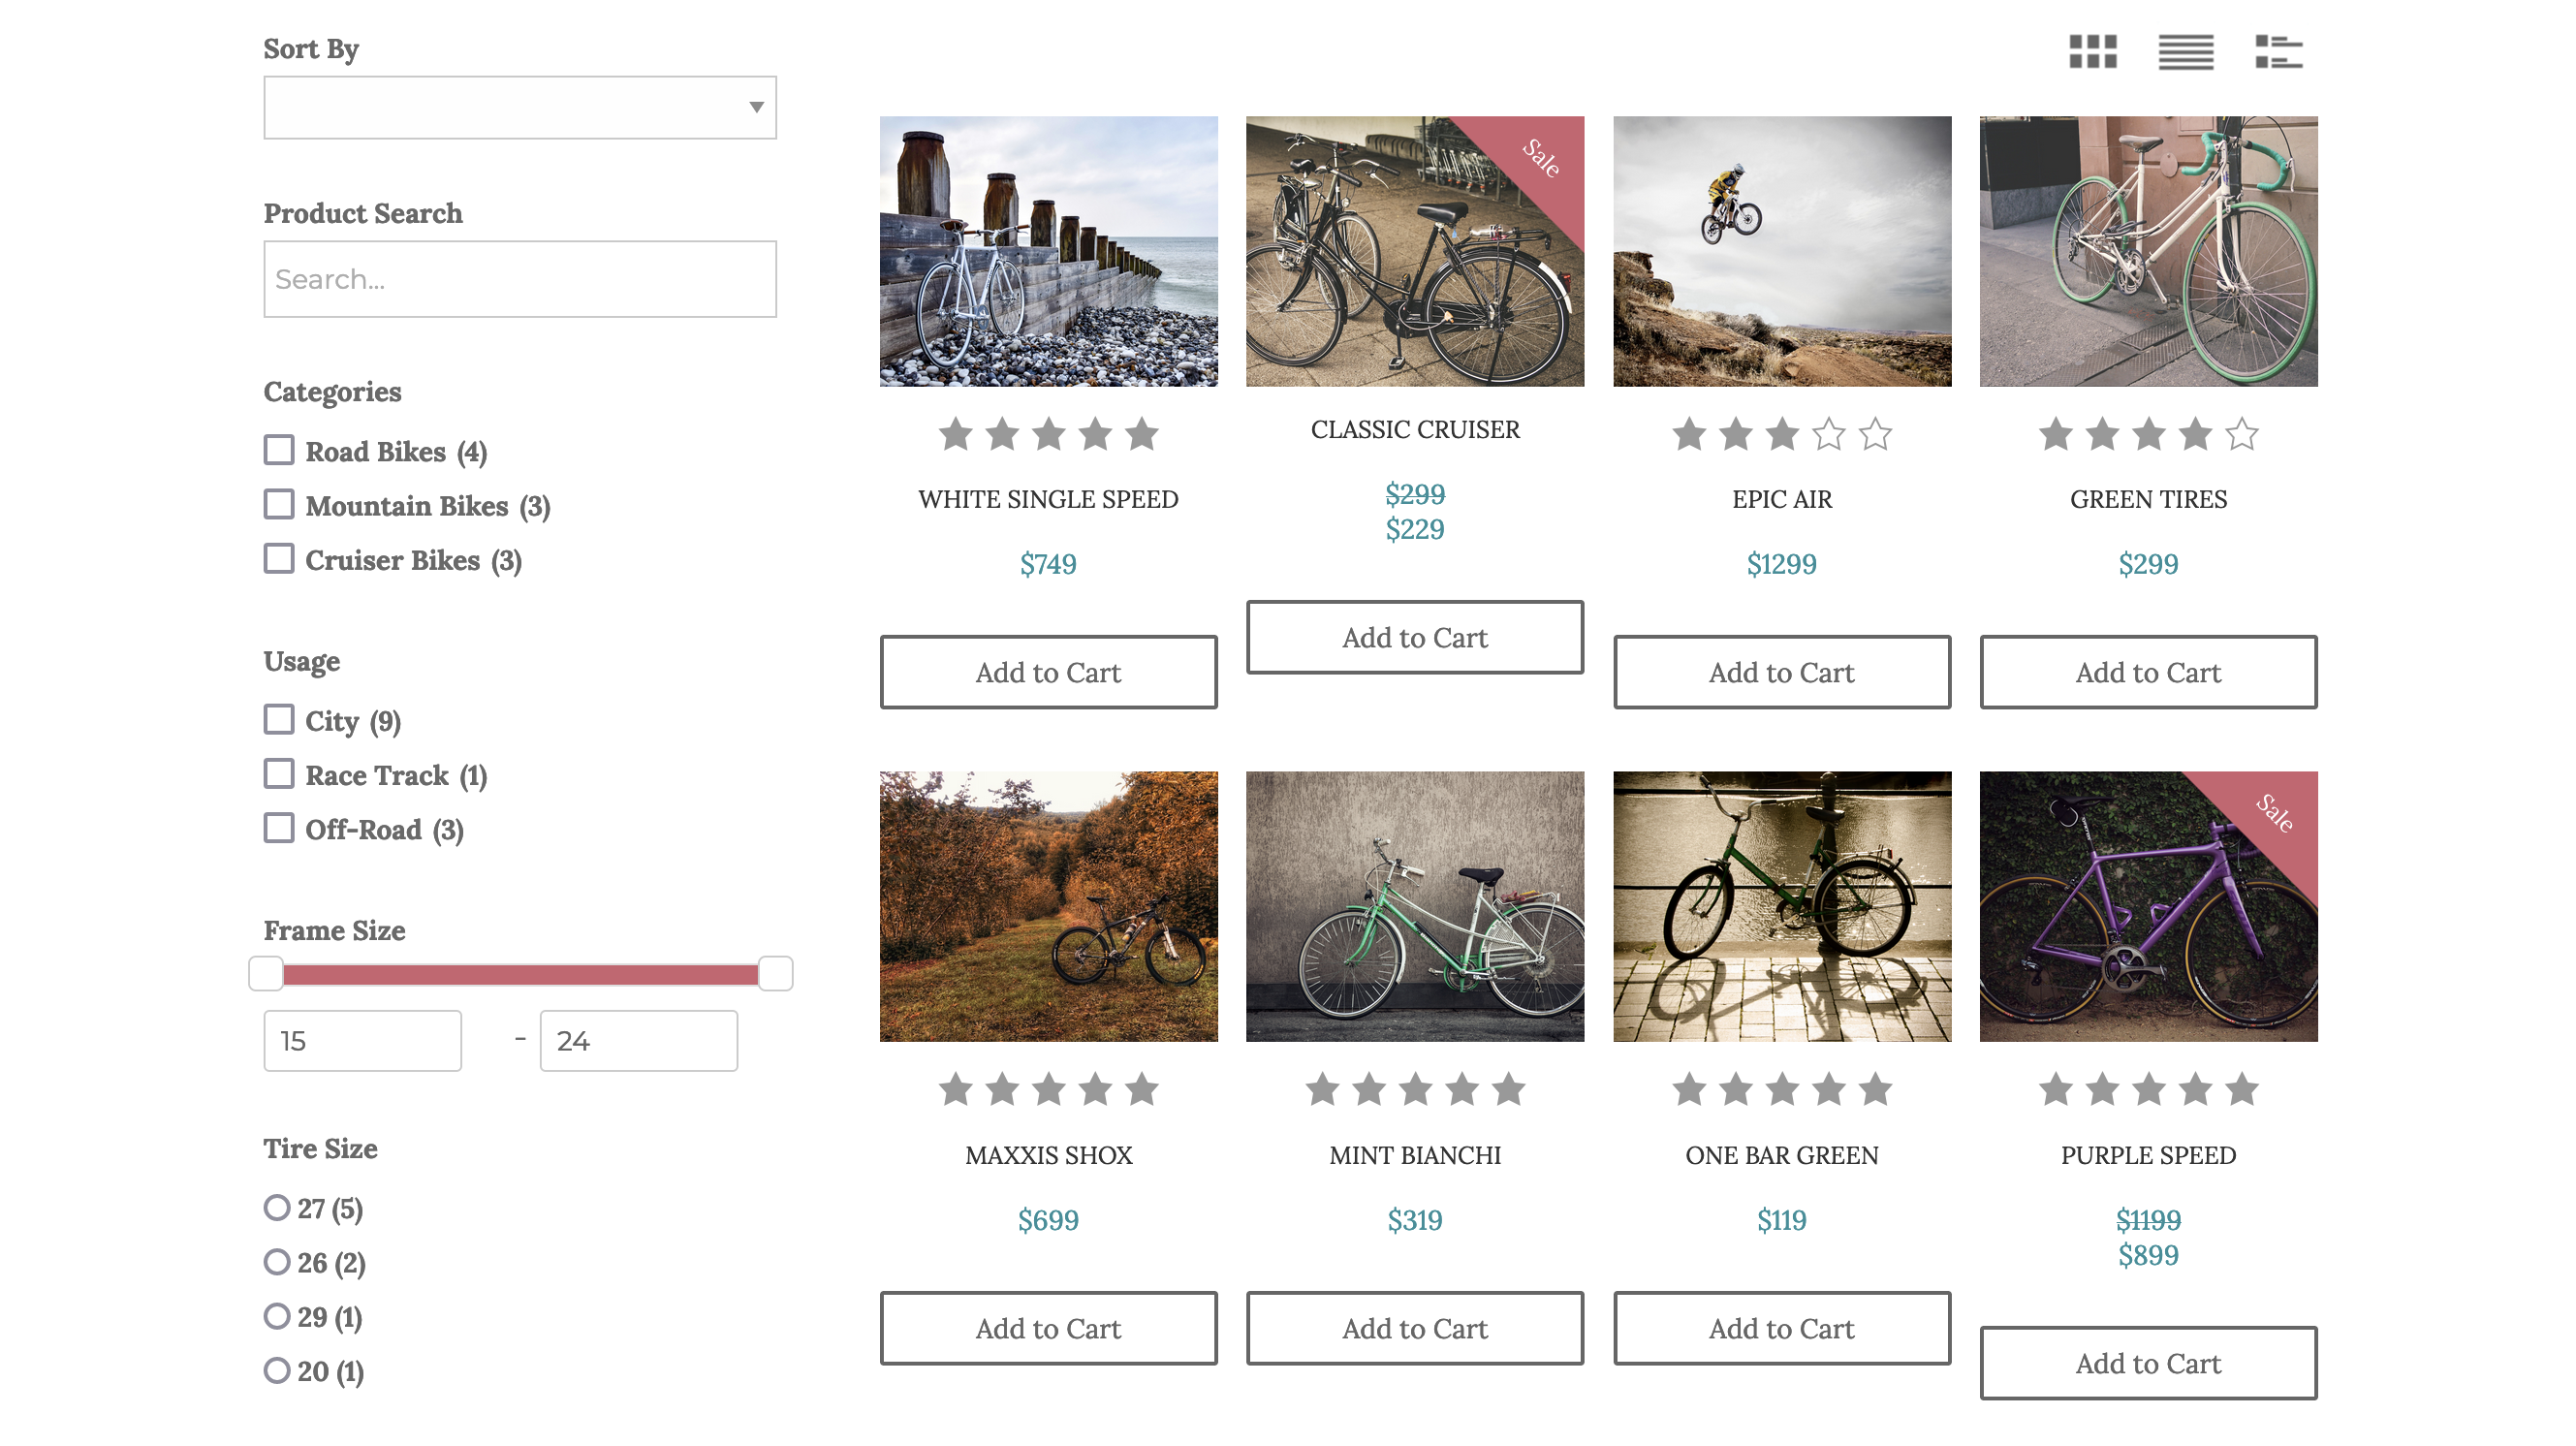Enable the Mountain Bikes filter
Viewport: 2576px width, 1446px height.
[279, 504]
